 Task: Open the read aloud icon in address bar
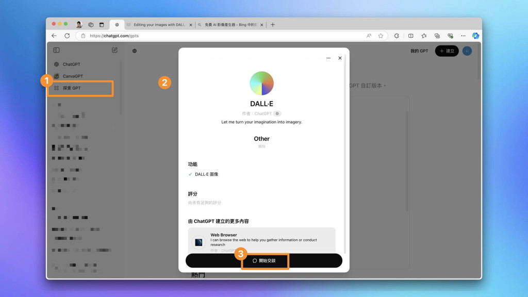click(x=369, y=36)
